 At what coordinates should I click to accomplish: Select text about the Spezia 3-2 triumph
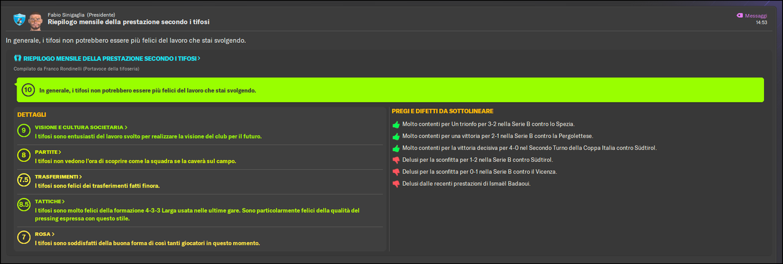(x=488, y=124)
